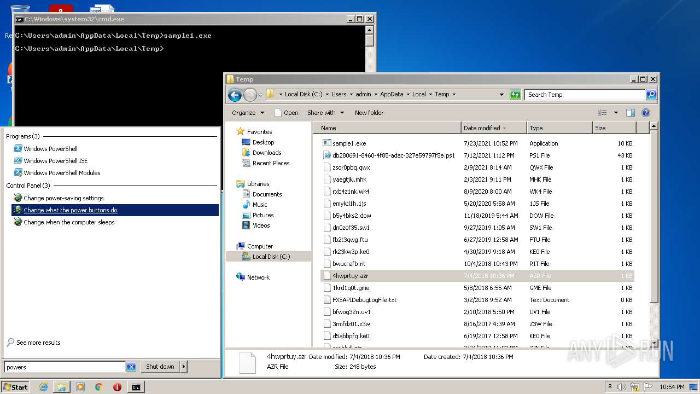Screen dimensions: 700x394
Task: Click the search magnifier icon
Action: pos(651,95)
